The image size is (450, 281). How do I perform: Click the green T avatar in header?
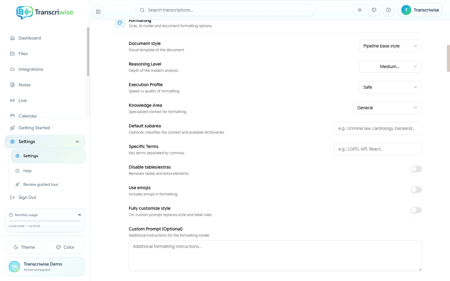pyautogui.click(x=406, y=10)
